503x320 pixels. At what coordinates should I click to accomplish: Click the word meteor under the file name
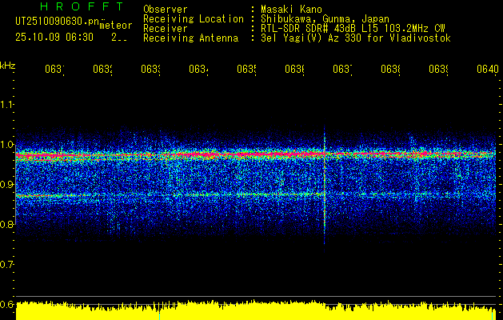[116, 26]
